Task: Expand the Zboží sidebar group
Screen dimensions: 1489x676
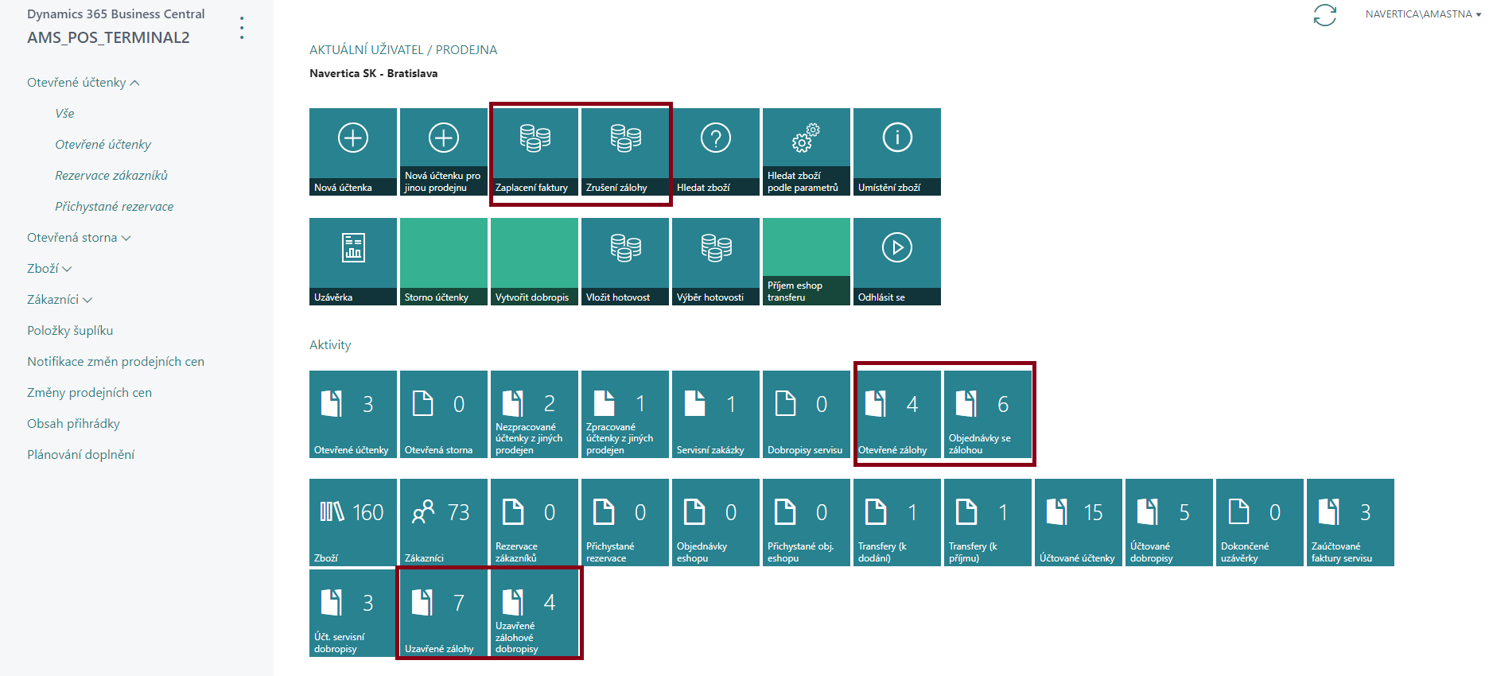Action: point(49,269)
